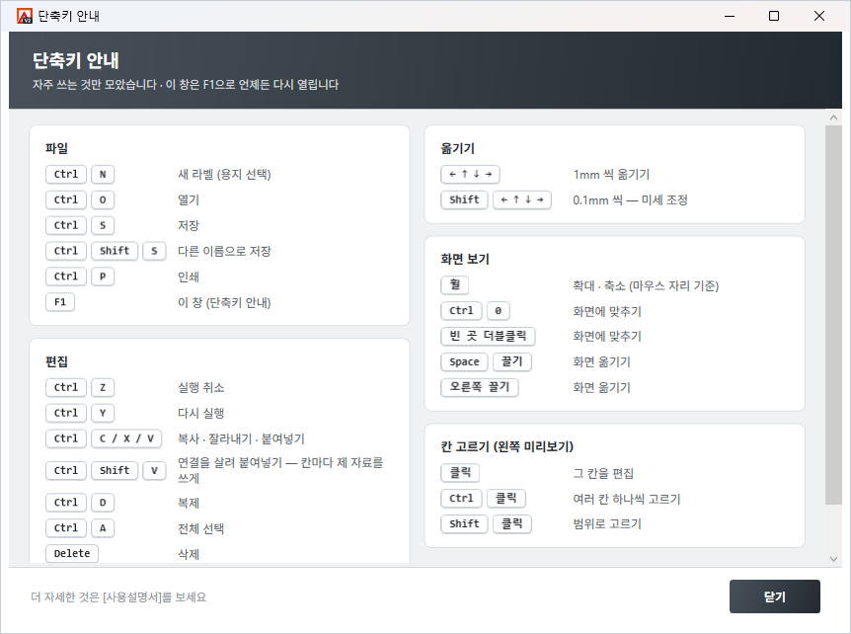Image resolution: width=851 pixels, height=634 pixels.
Task: Click the 확대 · 축소 (마우스 자리 기준) description
Action: [646, 285]
